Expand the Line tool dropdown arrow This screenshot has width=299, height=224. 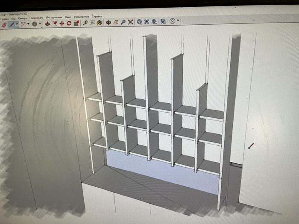click(x=17, y=25)
